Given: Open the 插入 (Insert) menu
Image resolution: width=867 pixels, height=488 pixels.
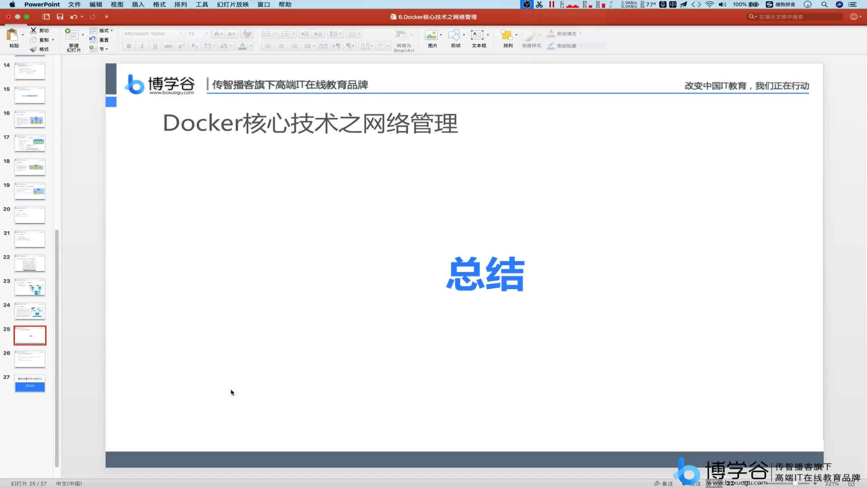Looking at the screenshot, I should (138, 5).
